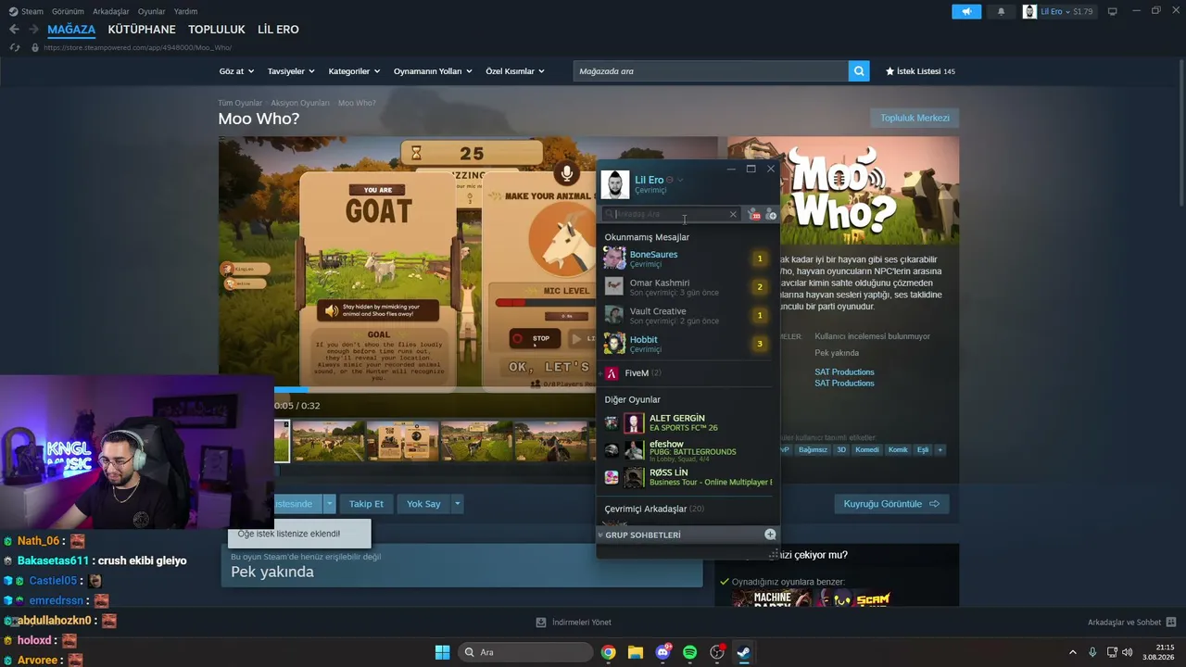Open the Yok Say dropdown arrow
Screen dimensions: 1186x667
tap(457, 504)
